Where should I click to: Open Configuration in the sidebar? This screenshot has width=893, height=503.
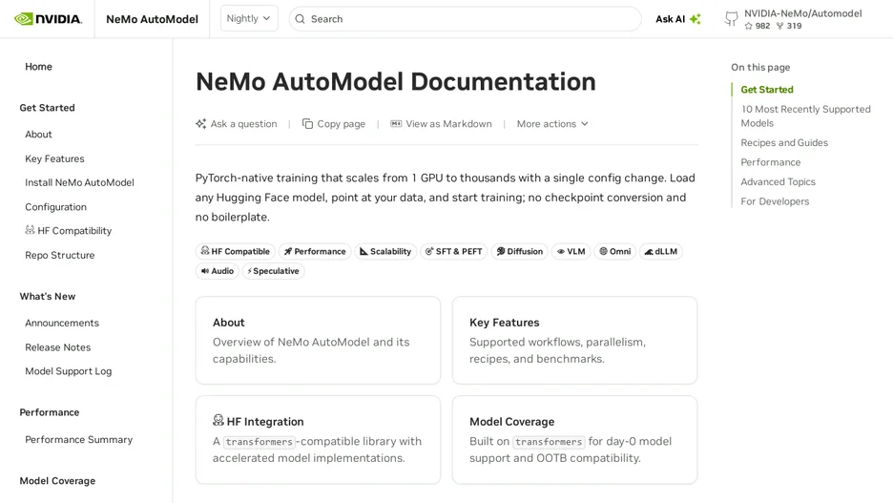tap(55, 207)
